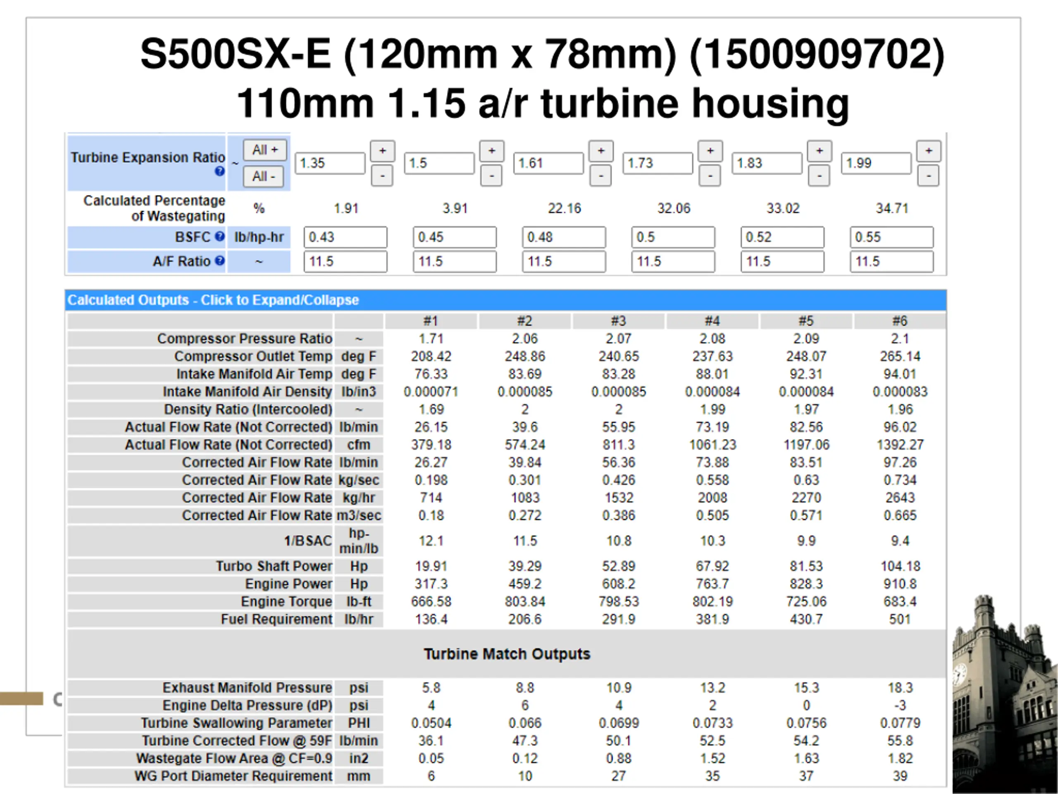Focus the BSFC field showing 0.55

coord(891,237)
